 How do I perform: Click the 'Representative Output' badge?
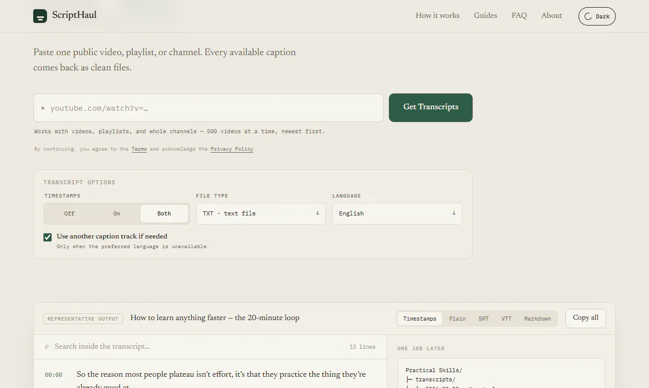point(83,319)
